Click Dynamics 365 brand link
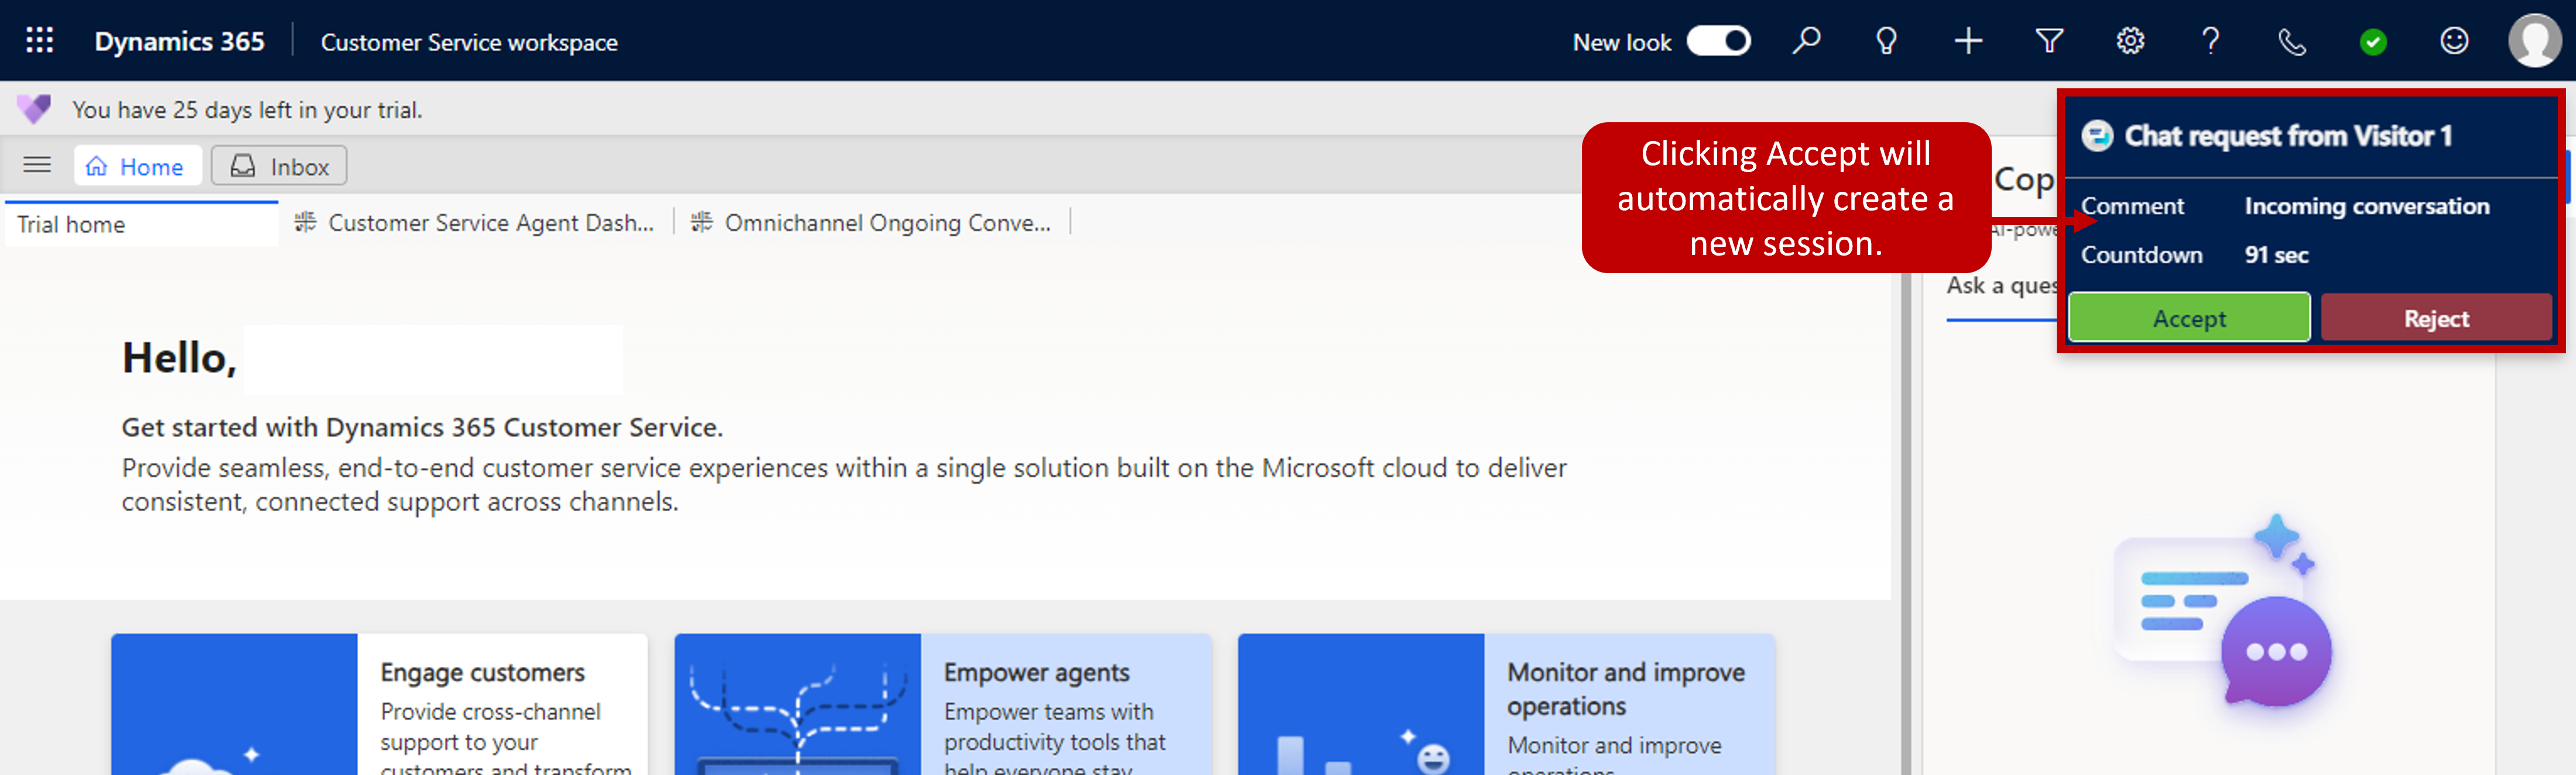This screenshot has height=775, width=2576. (x=180, y=42)
